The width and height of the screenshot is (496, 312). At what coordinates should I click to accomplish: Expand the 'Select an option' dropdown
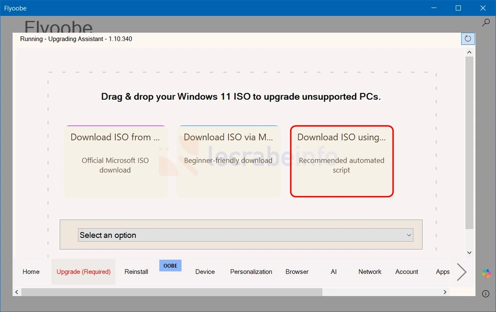(x=246, y=235)
